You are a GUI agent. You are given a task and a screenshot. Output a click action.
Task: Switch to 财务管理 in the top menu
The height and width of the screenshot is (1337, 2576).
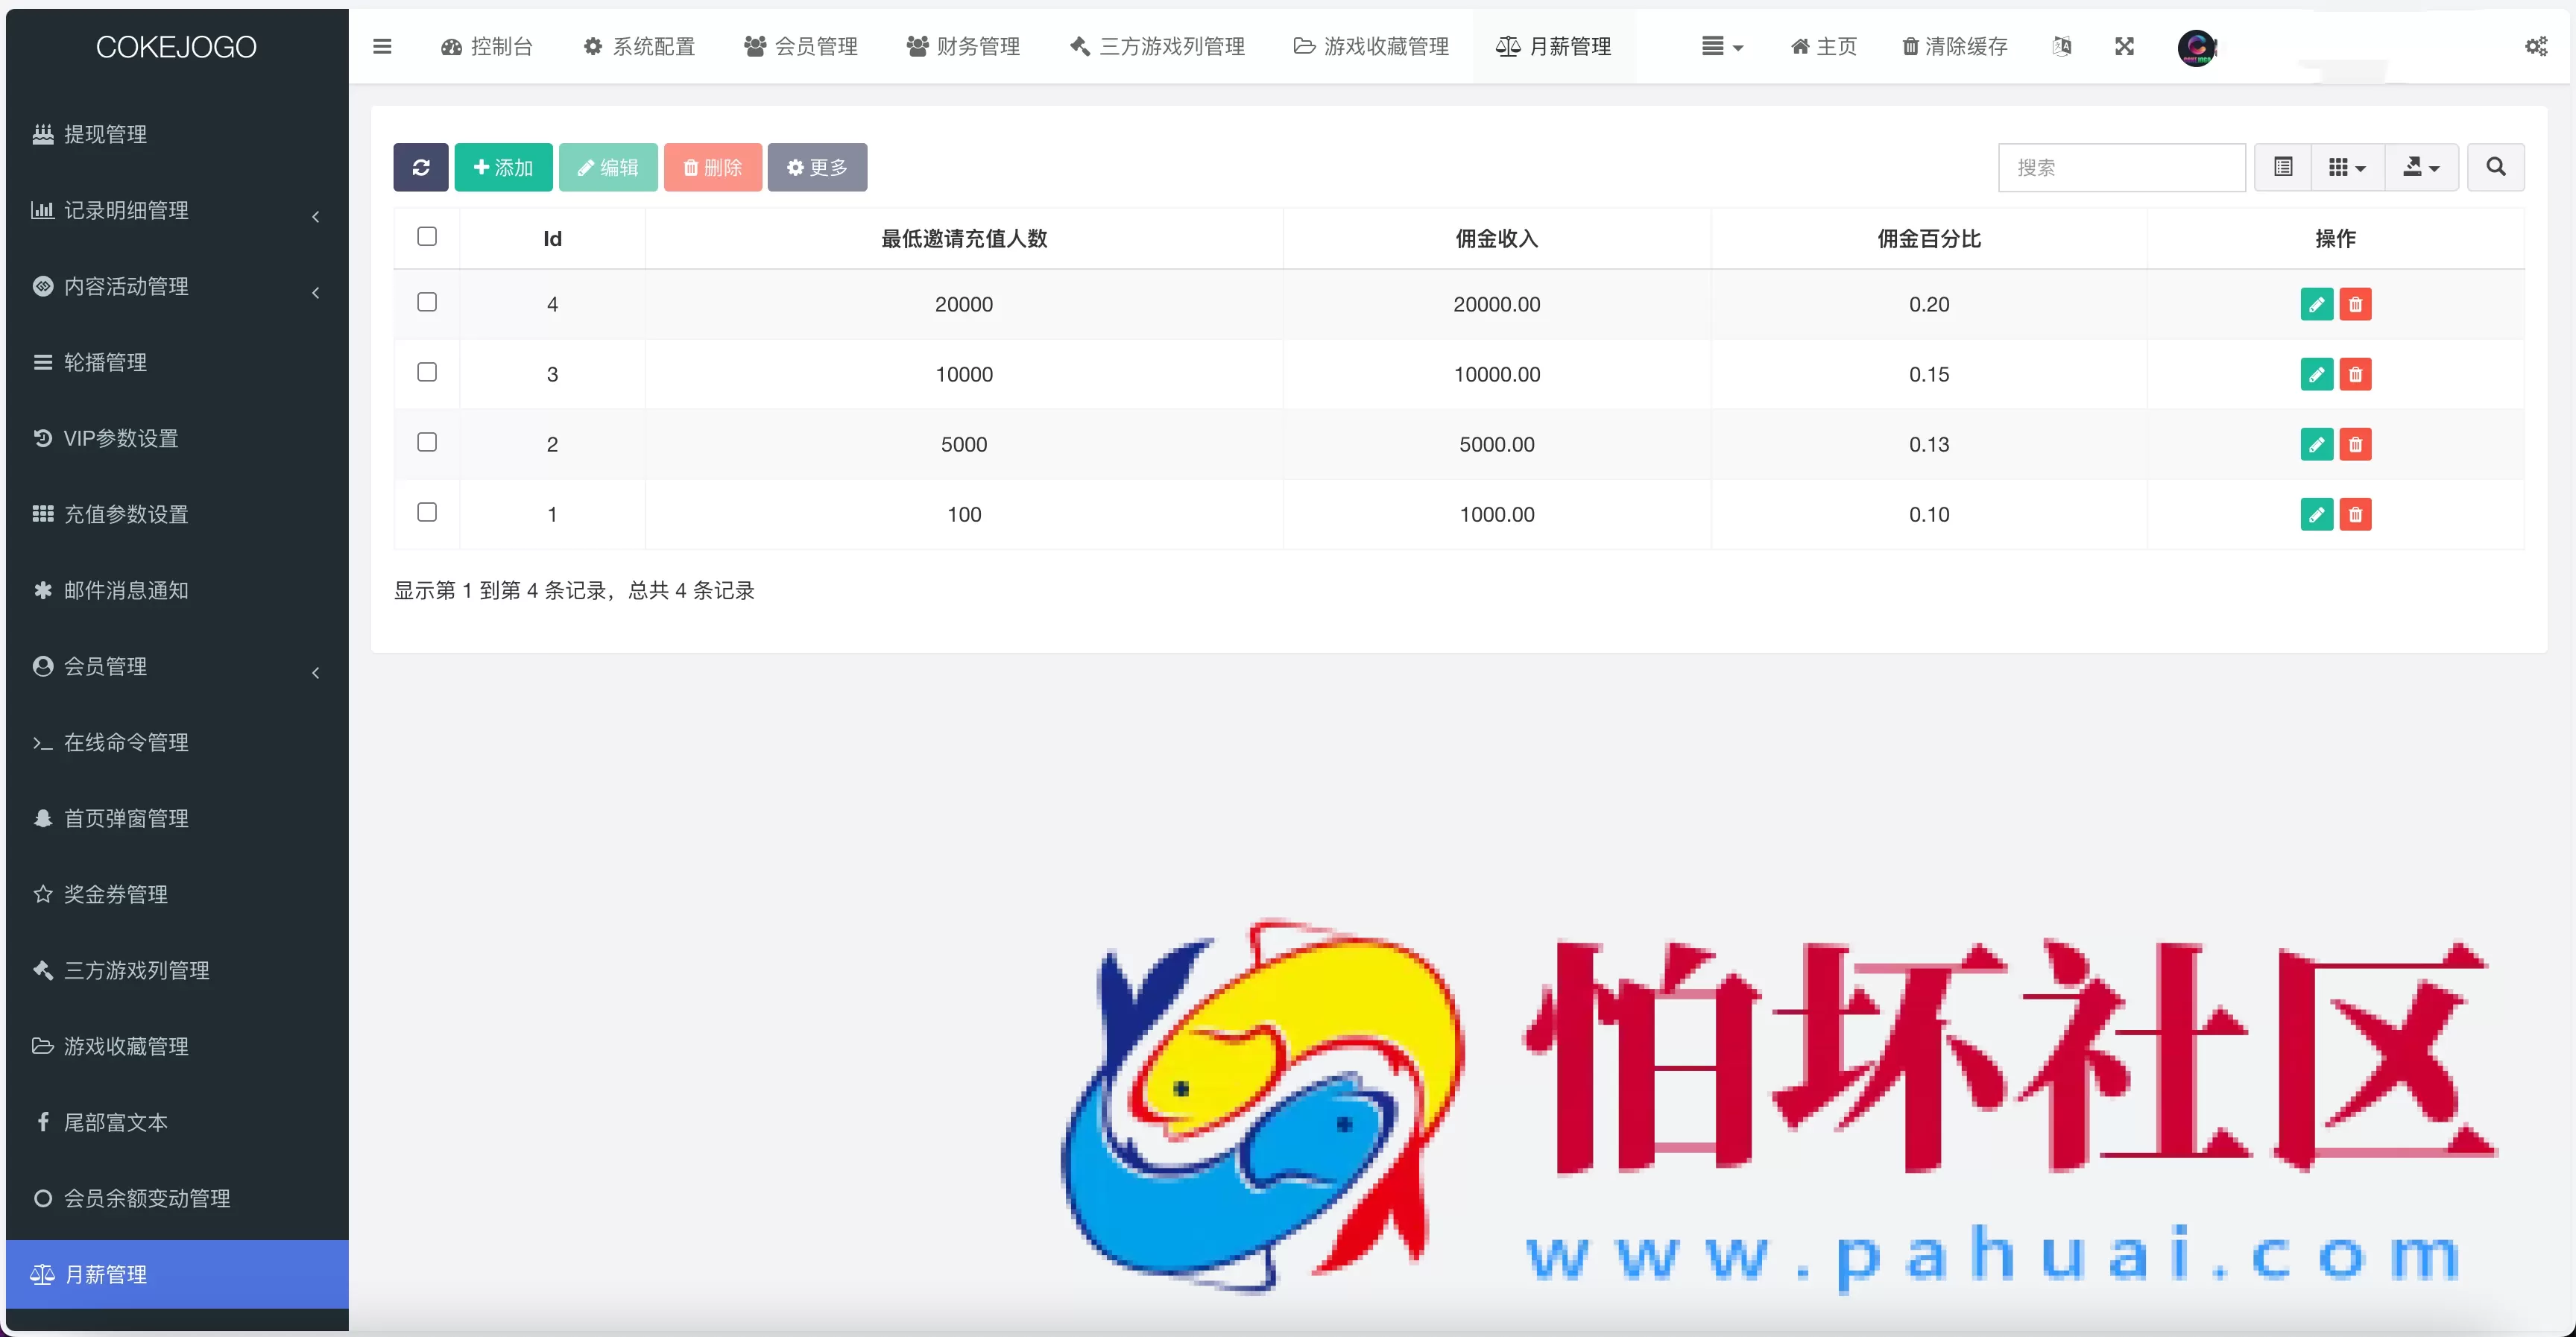coord(962,46)
